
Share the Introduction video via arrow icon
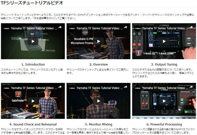click(x=60, y=27)
